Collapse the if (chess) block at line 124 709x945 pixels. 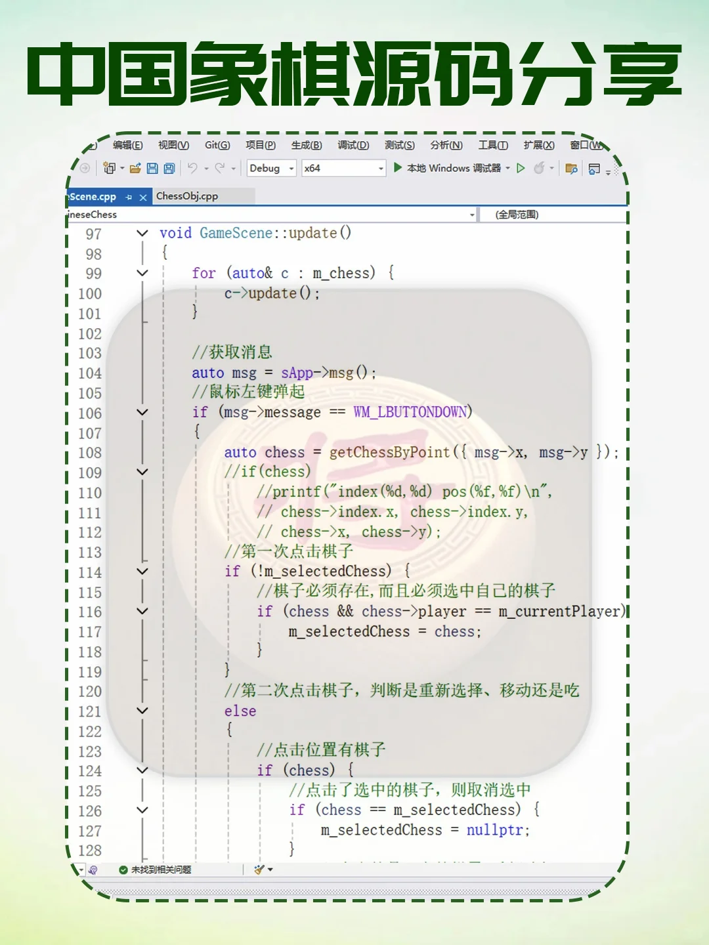(142, 770)
